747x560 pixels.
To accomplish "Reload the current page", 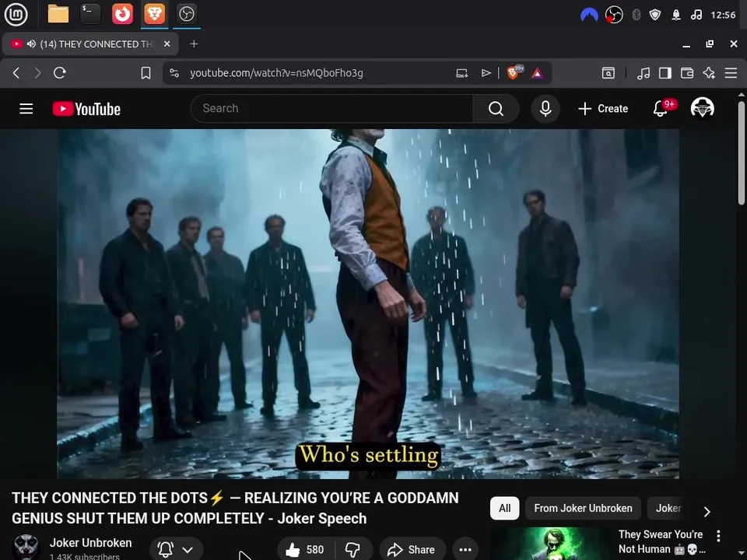I will pyautogui.click(x=60, y=73).
